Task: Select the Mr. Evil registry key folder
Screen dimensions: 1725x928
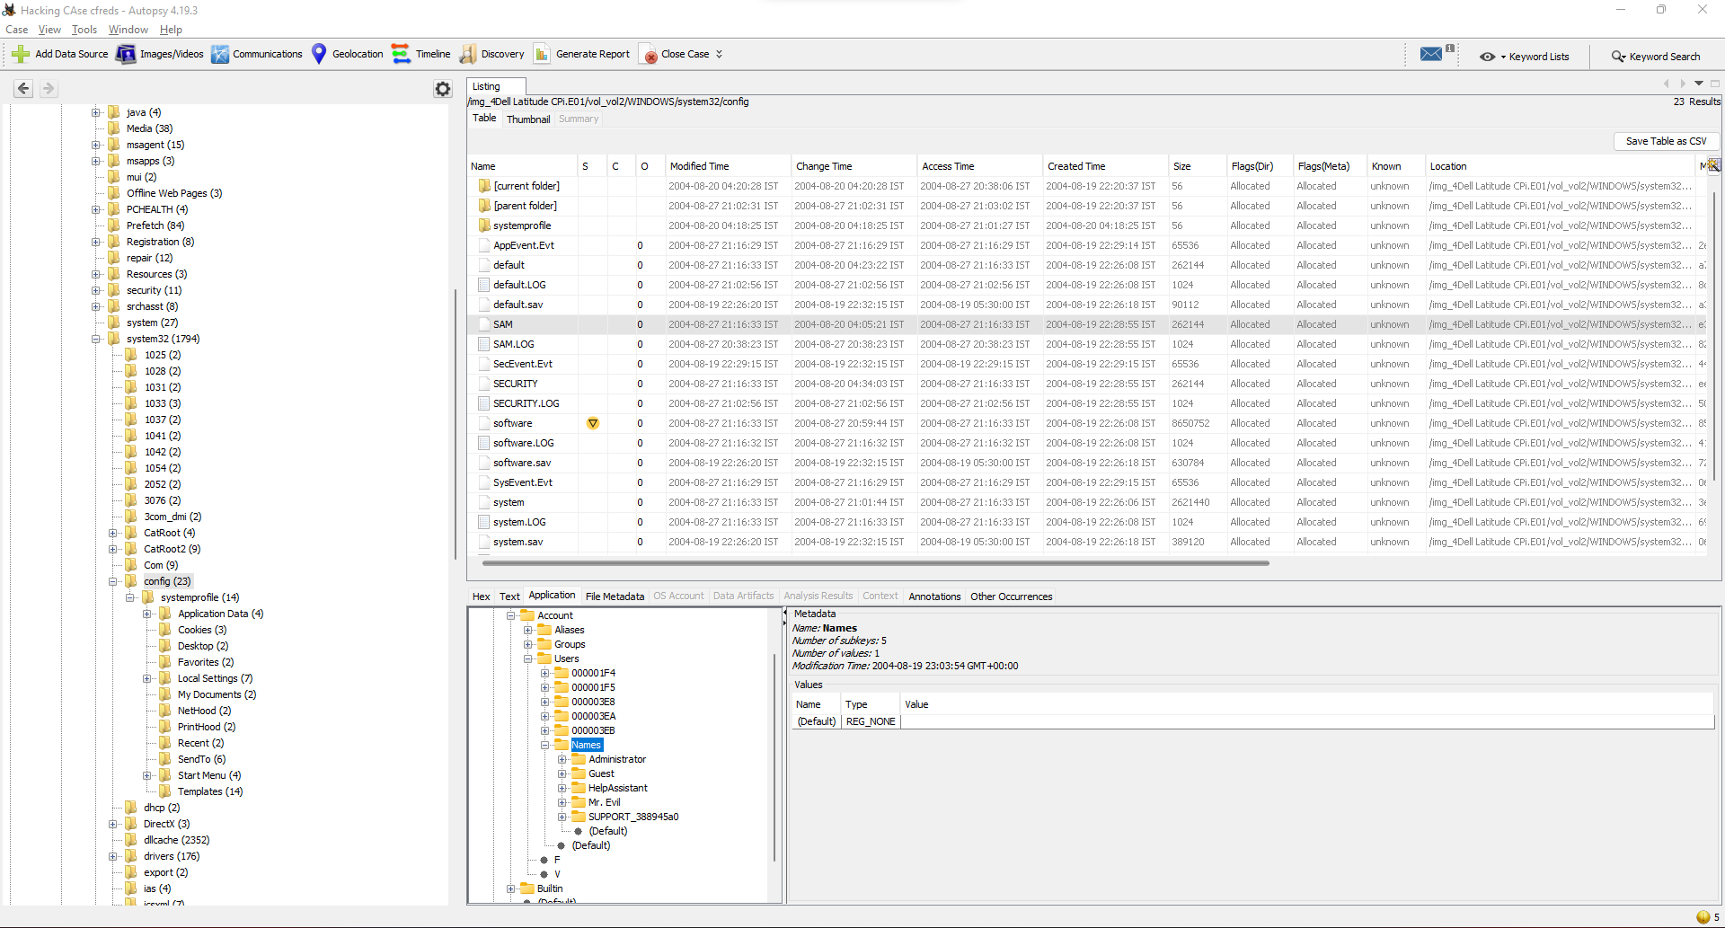Action: point(597,802)
